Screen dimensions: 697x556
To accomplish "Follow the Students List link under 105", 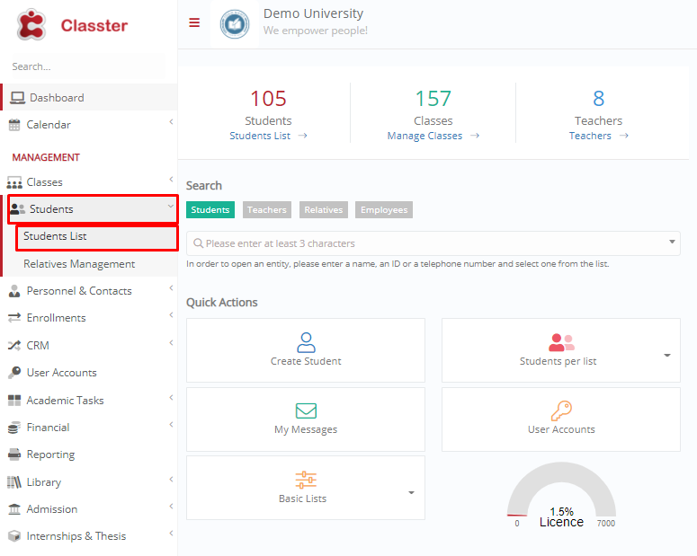I will [x=260, y=136].
